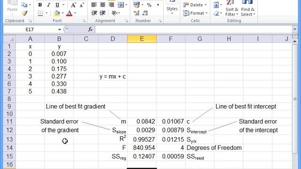Screen dimensions: 301x169
Task: Select cell containing 0.01067
Action: pyautogui.click(x=171, y=122)
